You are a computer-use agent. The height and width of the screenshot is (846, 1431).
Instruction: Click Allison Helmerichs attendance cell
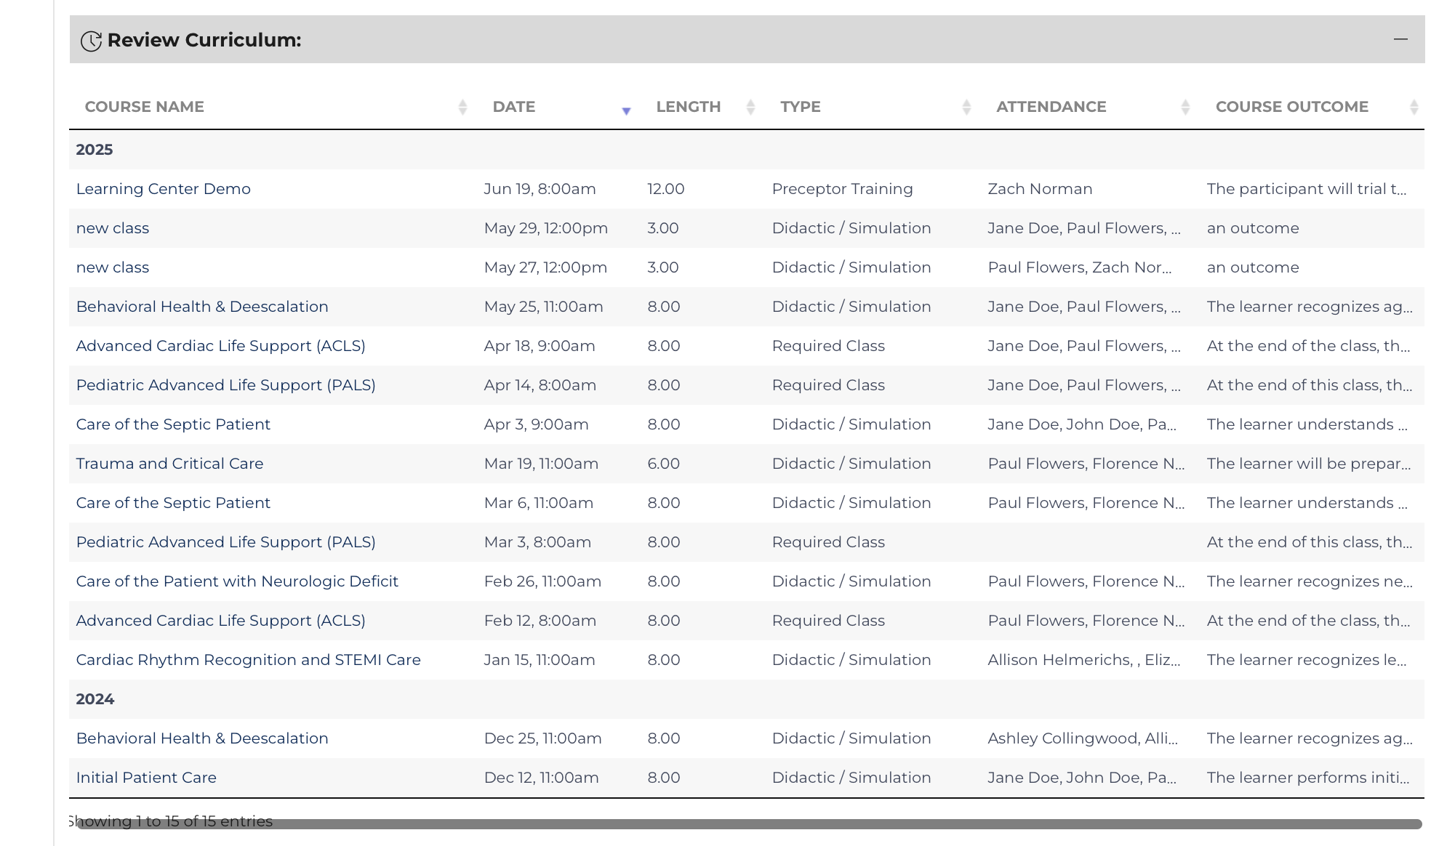[x=1084, y=660]
